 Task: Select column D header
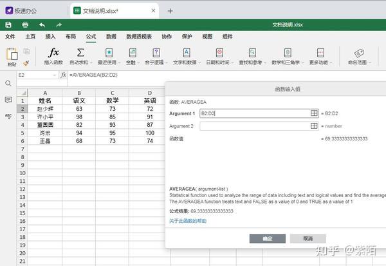point(150,93)
